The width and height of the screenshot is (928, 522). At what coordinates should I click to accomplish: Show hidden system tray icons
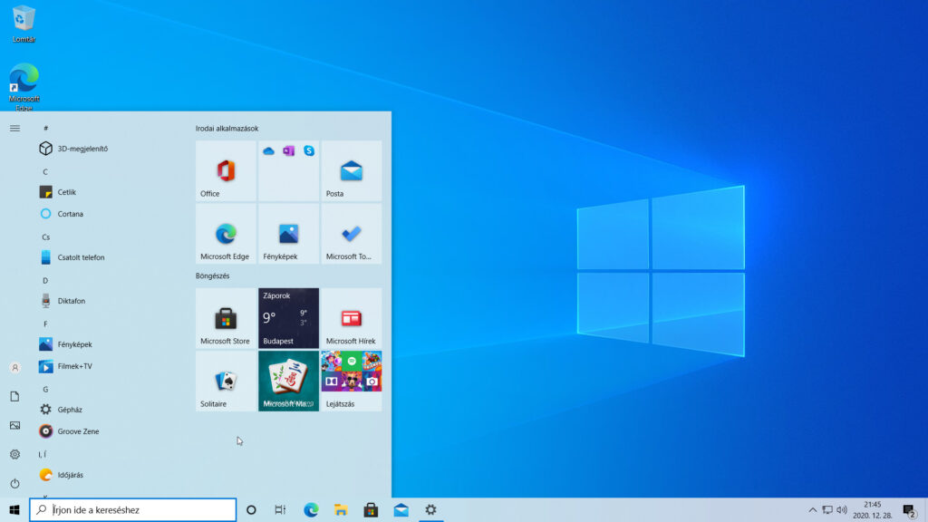[813, 510]
